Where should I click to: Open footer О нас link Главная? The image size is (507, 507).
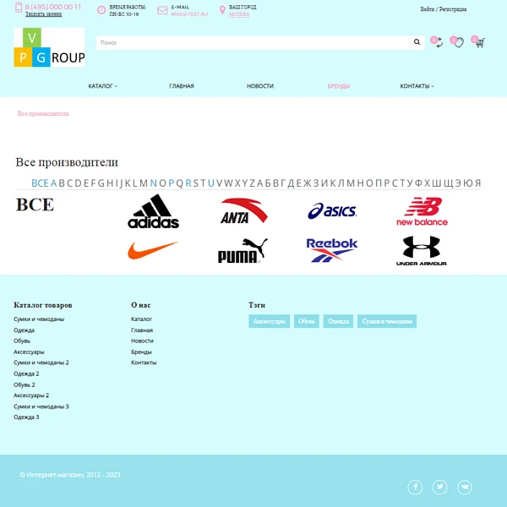click(142, 330)
